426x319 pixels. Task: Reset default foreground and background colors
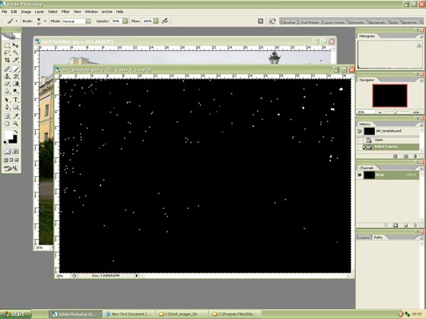(x=5, y=142)
